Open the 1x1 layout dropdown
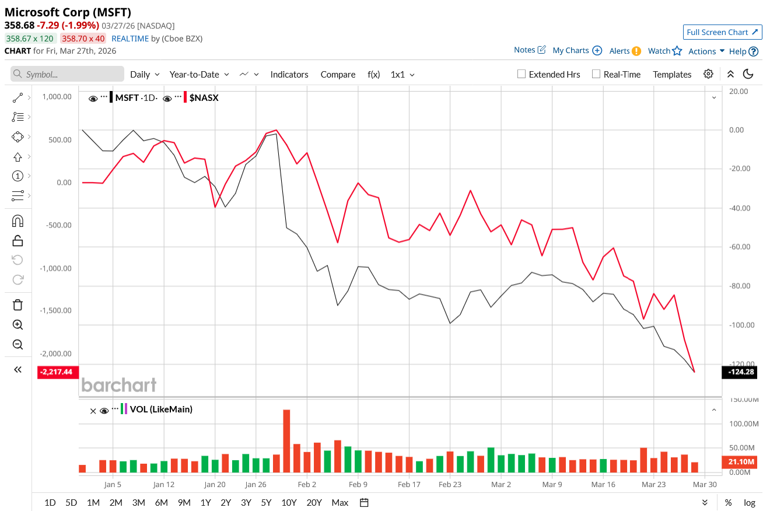The image size is (763, 511). coord(402,74)
